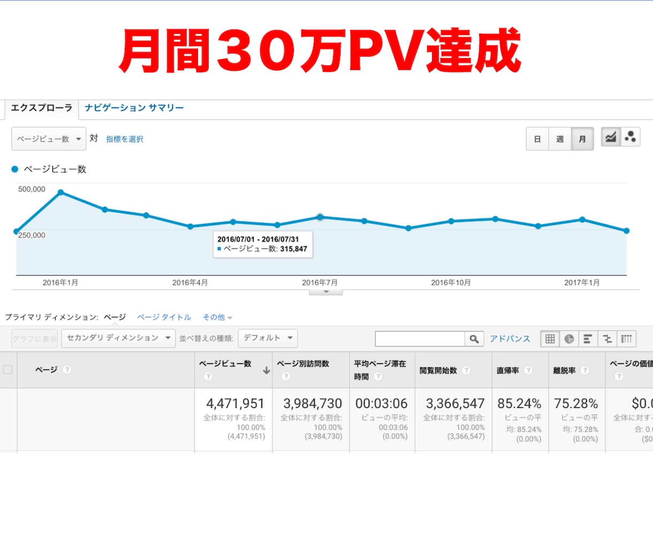Open the デフォルト sort type dropdown
Screen dimensions: 653x554
268,338
